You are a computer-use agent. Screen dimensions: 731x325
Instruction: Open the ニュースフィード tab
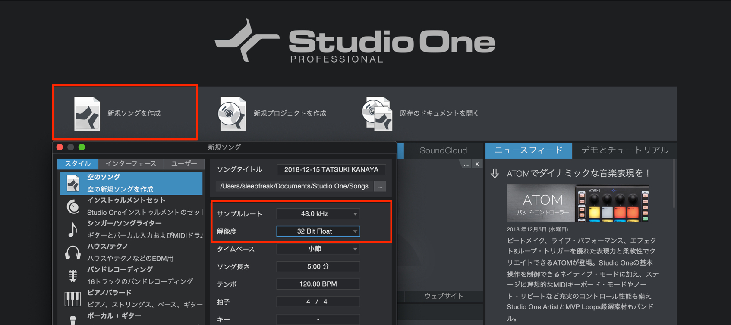coord(529,150)
